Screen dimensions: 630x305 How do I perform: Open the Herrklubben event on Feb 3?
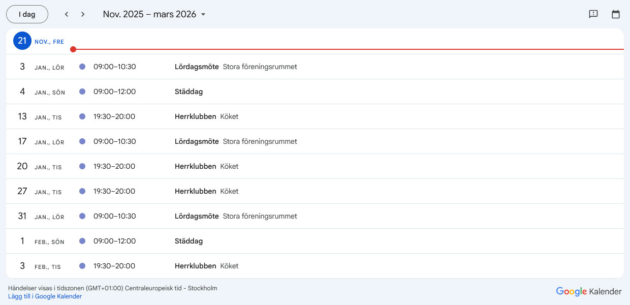point(196,266)
